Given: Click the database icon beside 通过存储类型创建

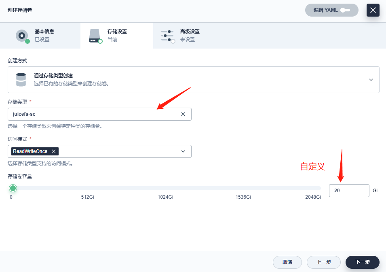Looking at the screenshot, I should 21,80.
